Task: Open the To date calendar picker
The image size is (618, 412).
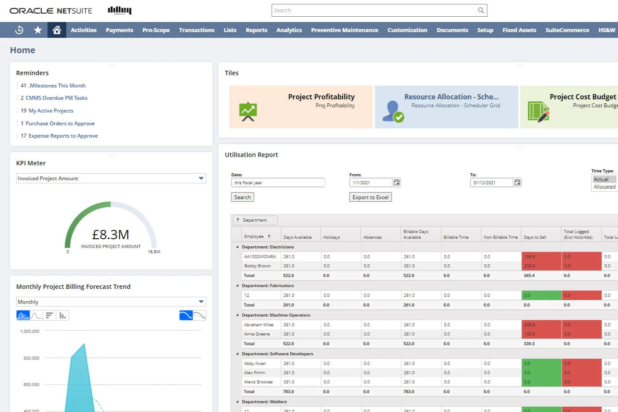Action: (517, 182)
